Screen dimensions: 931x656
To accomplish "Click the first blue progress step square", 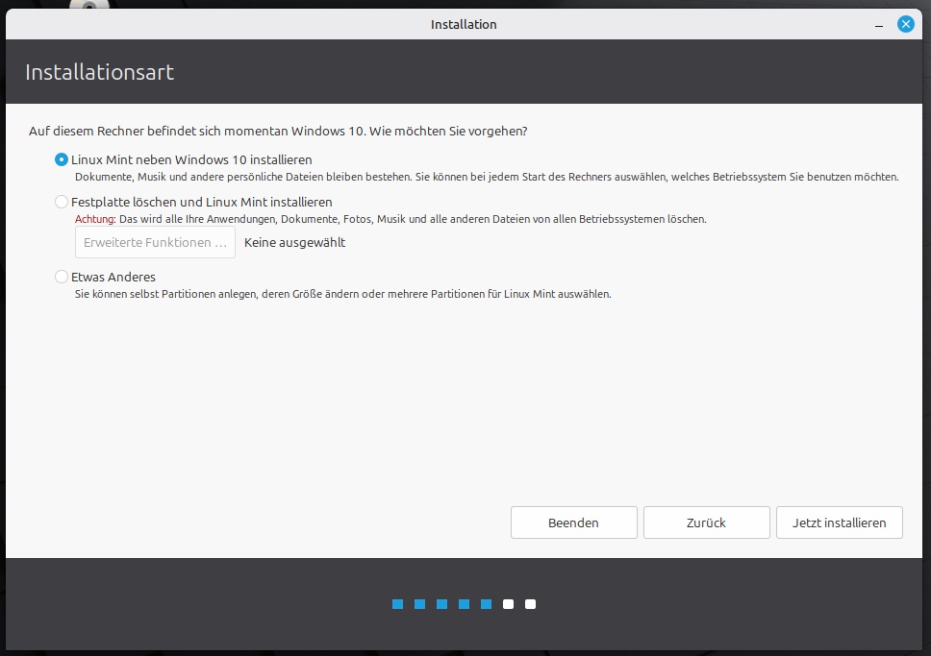I will point(398,604).
